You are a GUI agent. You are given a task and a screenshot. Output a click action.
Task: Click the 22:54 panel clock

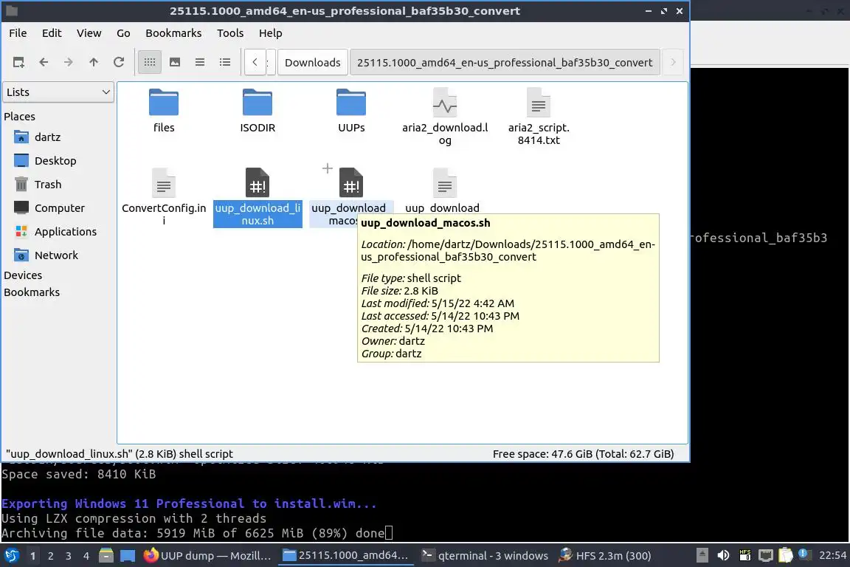(x=832, y=555)
